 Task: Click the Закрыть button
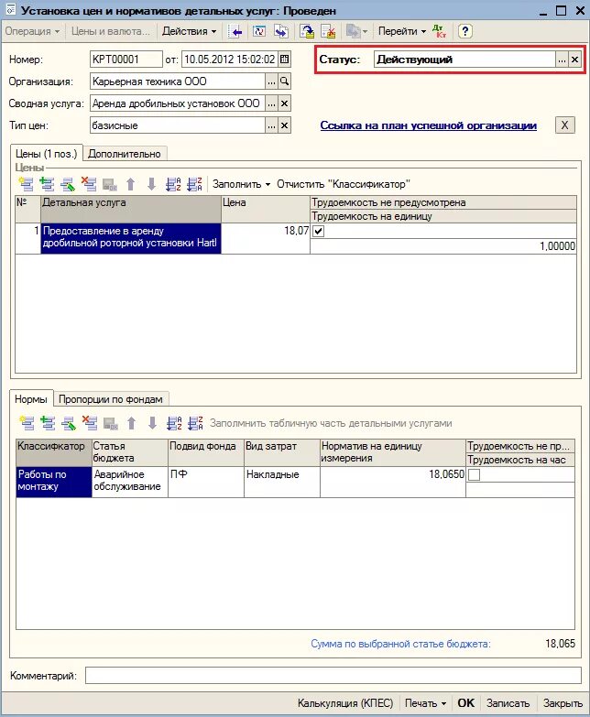(x=563, y=703)
